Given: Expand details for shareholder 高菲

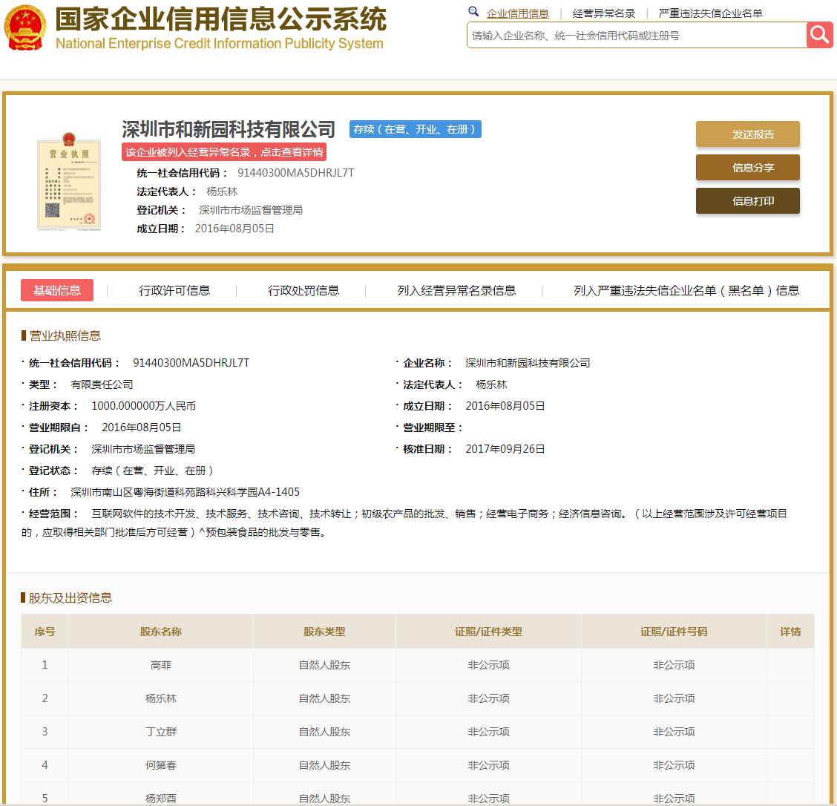Looking at the screenshot, I should pyautogui.click(x=790, y=664).
